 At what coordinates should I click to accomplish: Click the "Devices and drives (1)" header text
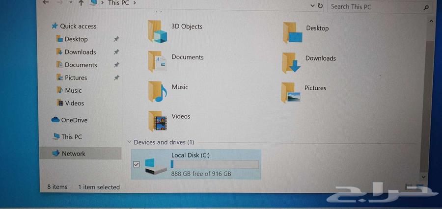tap(164, 142)
